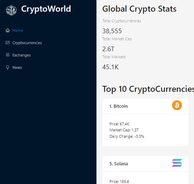This screenshot has width=194, height=184.
Task: Click the CryptoWorld logo emblem
Action: [x=11, y=10]
